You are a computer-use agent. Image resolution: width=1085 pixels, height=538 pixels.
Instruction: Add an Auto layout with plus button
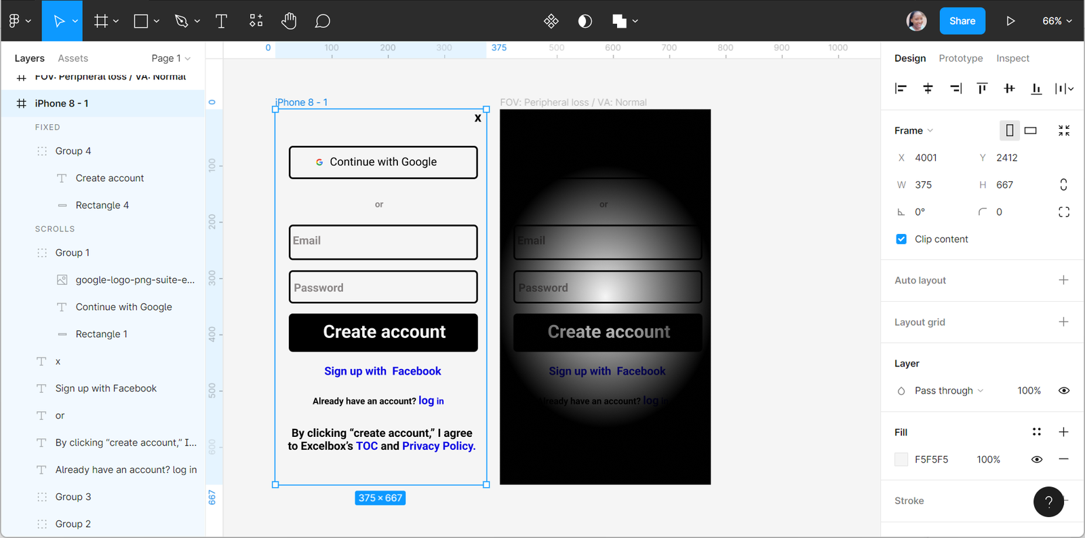coord(1063,280)
